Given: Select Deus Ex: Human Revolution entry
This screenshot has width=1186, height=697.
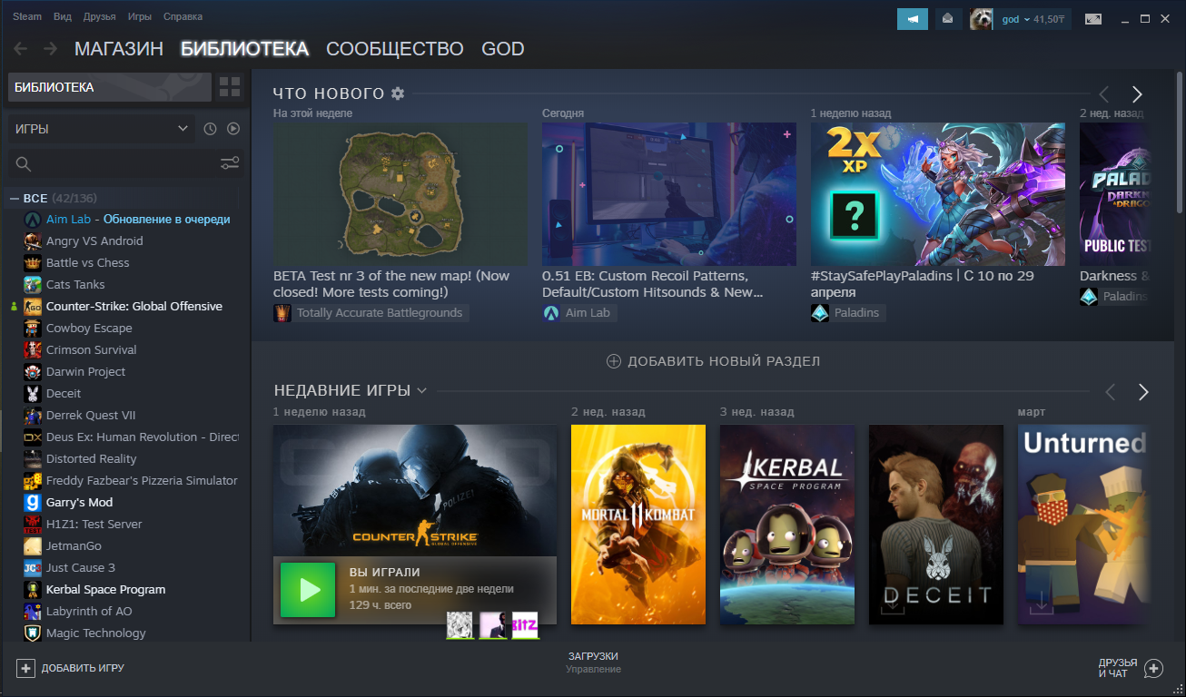Looking at the screenshot, I should click(x=143, y=437).
